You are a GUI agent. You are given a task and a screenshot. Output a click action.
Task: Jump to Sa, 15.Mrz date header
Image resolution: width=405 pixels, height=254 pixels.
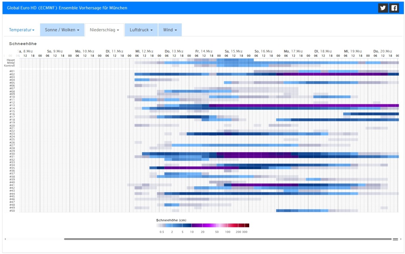click(233, 51)
